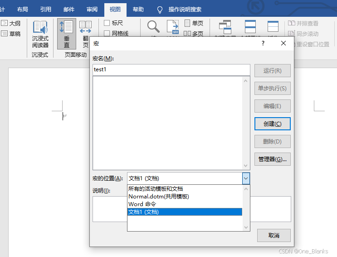Click macro list scrollbar down arrow
Viewport: 337px width, 257px height.
246,166
